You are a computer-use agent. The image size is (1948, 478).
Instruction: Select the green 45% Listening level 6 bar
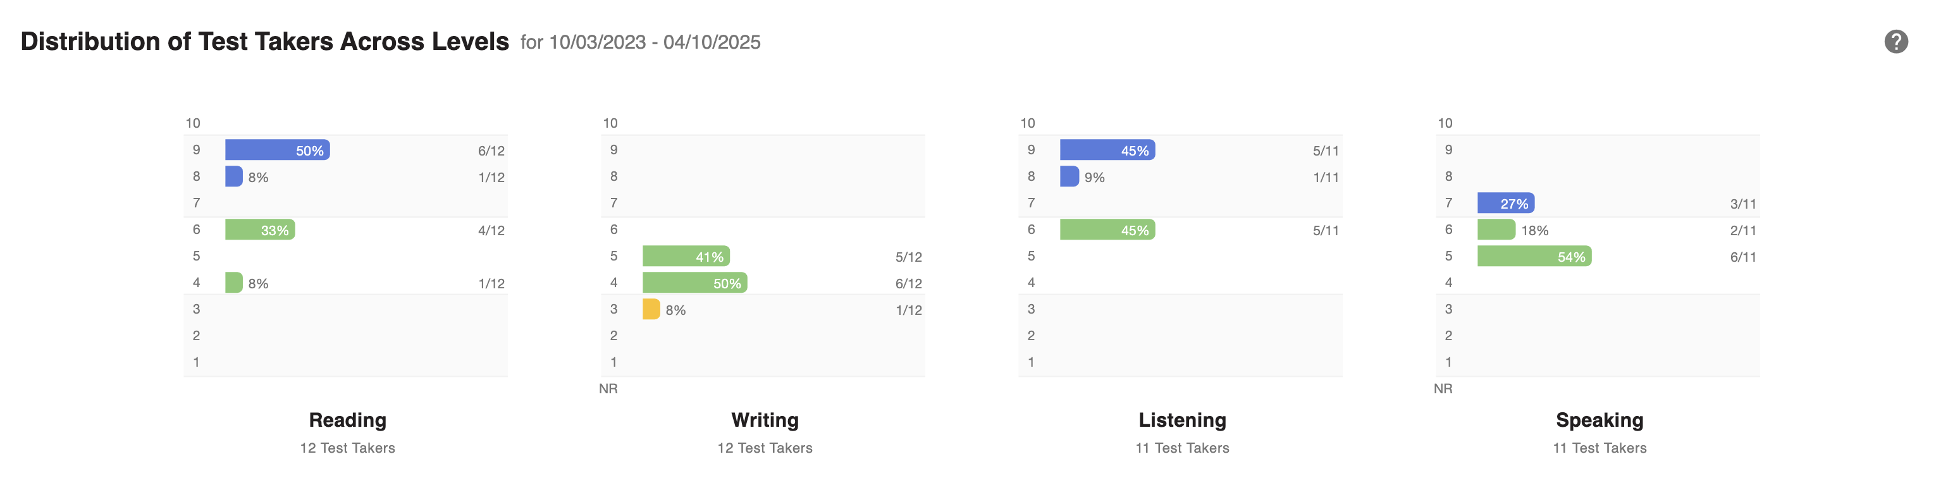tap(1107, 229)
